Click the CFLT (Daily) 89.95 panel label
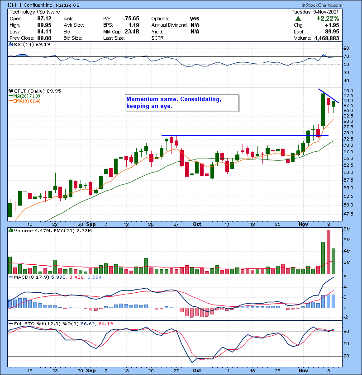The width and height of the screenshot is (362, 375). 38,91
